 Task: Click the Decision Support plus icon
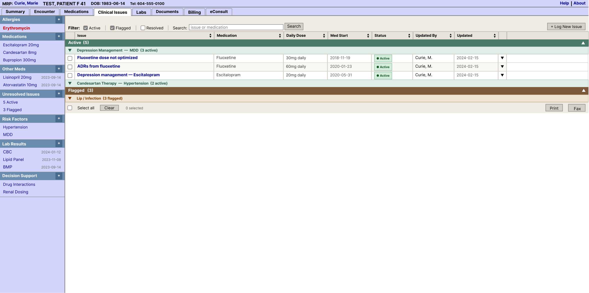click(59, 176)
